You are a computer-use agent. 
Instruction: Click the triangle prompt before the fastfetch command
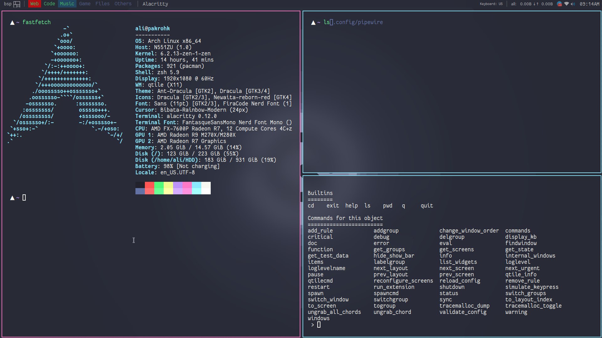[12, 22]
